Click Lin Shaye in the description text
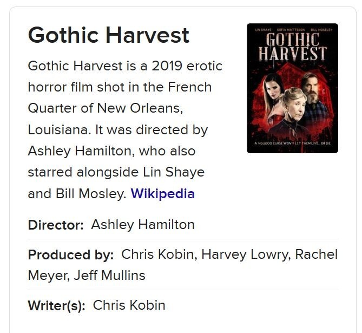Viewport: 362px width, 333px height. click(174, 172)
